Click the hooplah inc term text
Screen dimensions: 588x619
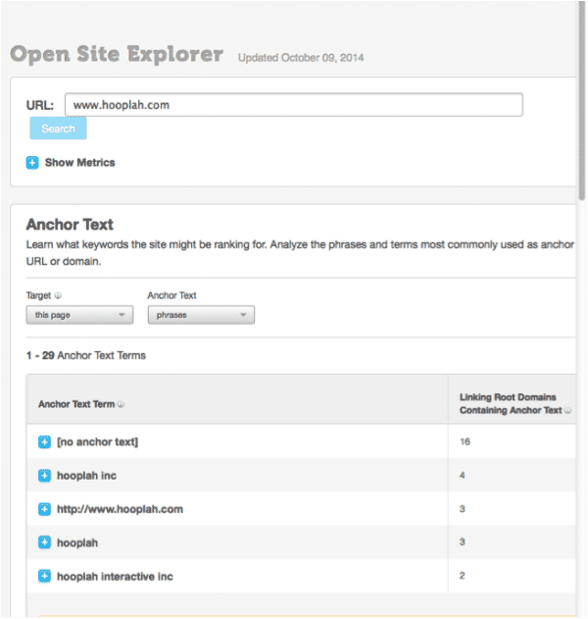pyautogui.click(x=87, y=476)
